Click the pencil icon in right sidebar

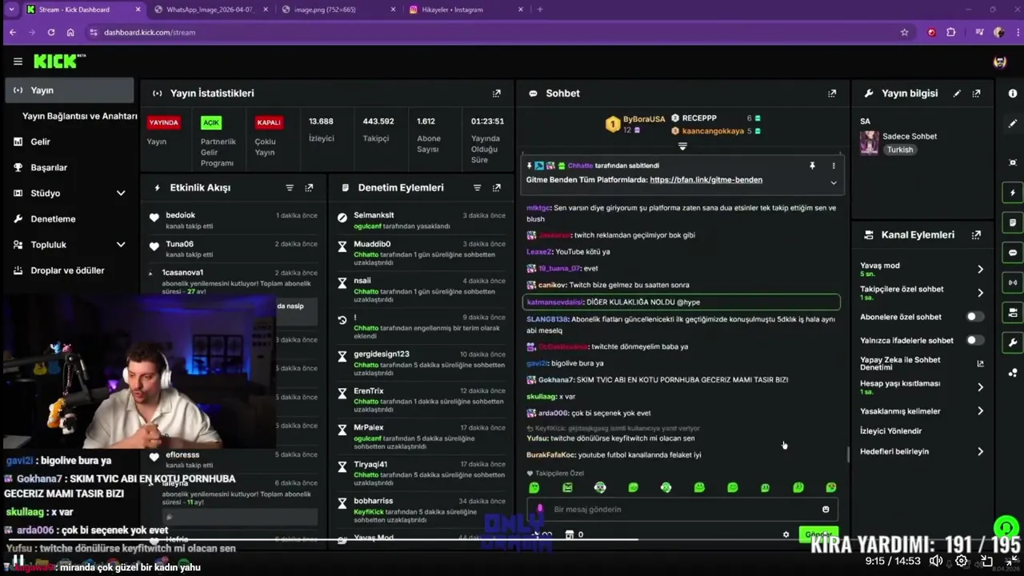1013,124
